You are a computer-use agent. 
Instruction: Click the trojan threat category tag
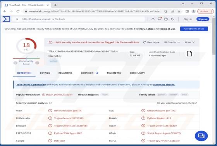pyautogui.click(x=105, y=95)
